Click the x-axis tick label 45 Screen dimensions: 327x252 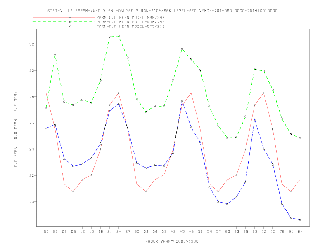(x=182, y=231)
